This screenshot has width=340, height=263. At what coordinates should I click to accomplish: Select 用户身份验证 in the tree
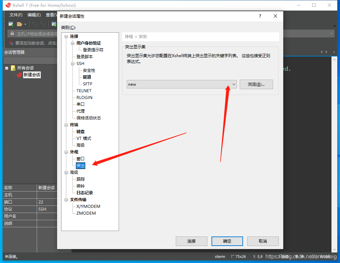(89, 43)
